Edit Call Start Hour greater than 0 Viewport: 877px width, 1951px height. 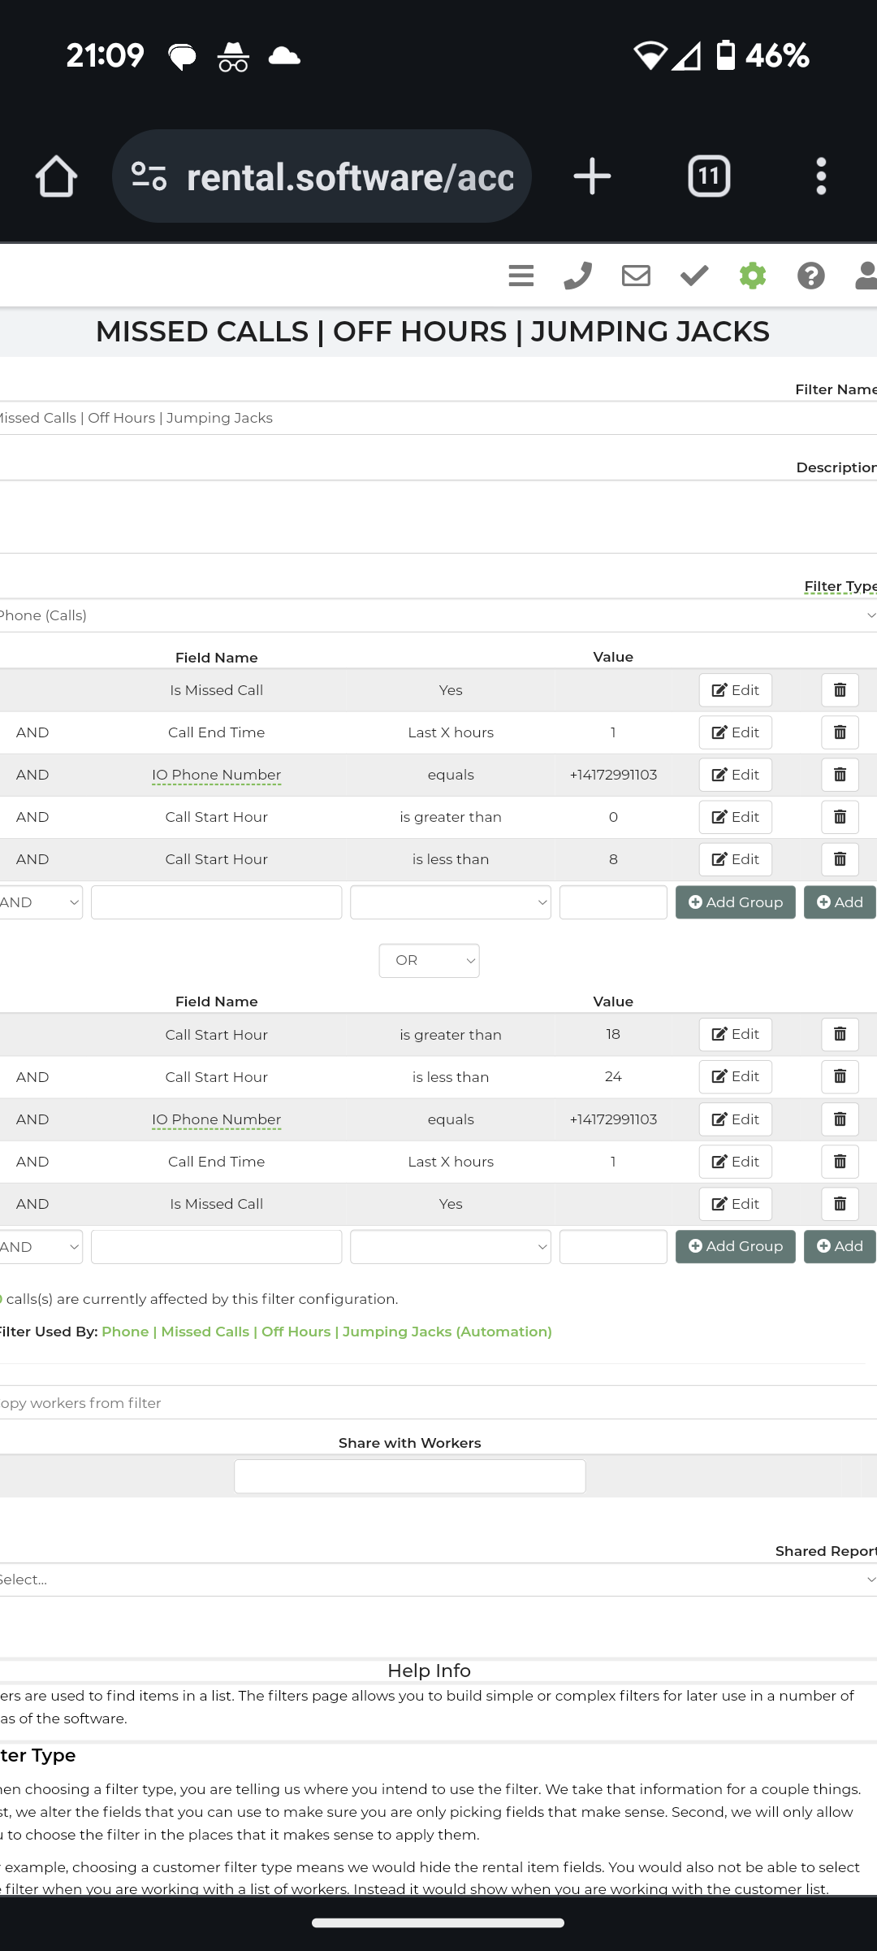(x=735, y=817)
